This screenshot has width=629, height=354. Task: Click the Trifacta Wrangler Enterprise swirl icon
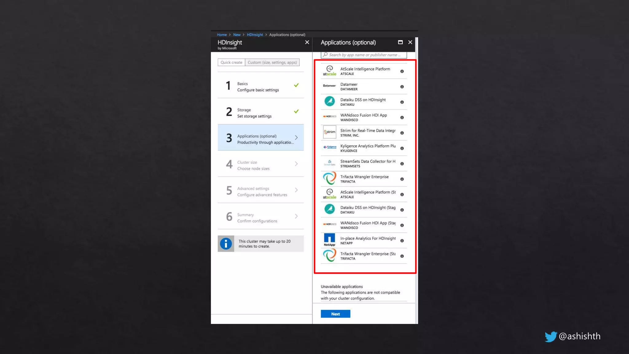(x=329, y=179)
